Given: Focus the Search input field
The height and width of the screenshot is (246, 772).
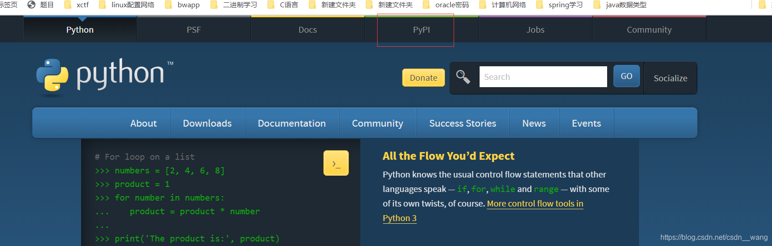Looking at the screenshot, I should (543, 77).
